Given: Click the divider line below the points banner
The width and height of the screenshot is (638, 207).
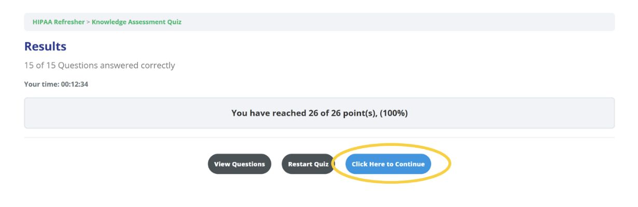Looking at the screenshot, I should tap(319, 138).
